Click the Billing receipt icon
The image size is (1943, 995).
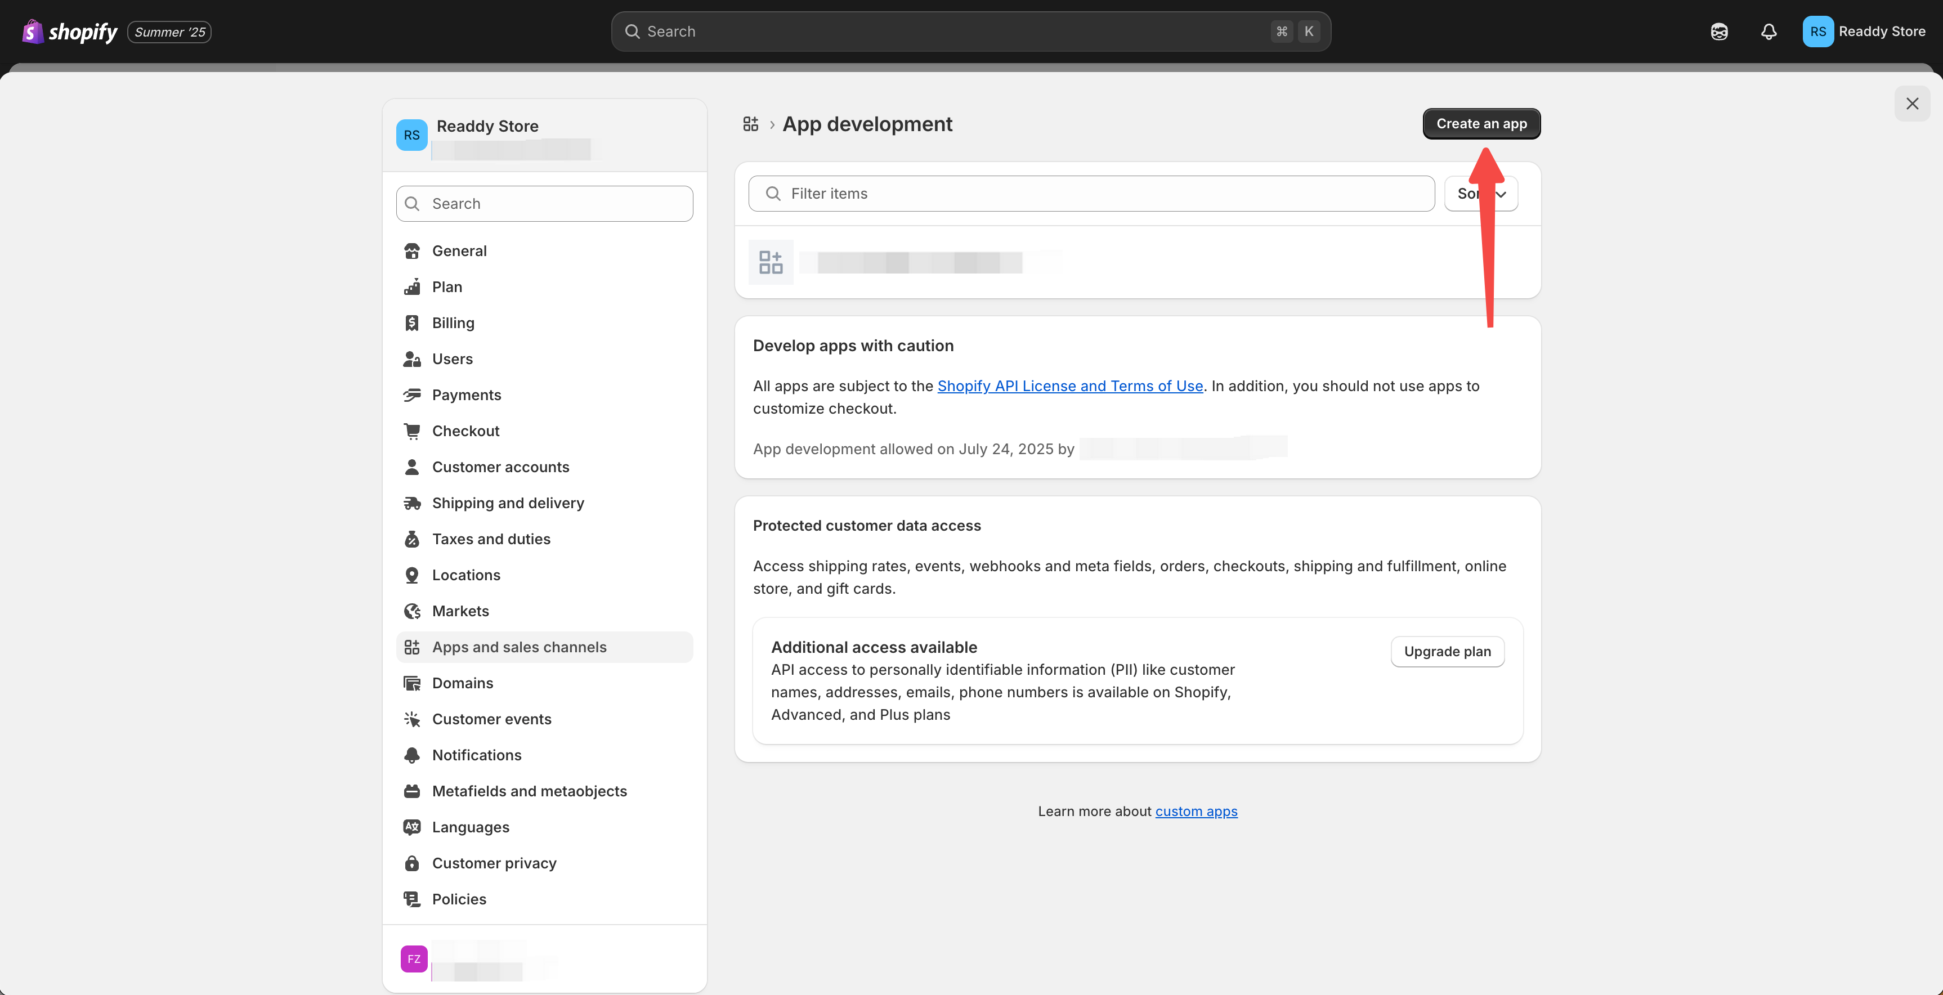pos(412,323)
